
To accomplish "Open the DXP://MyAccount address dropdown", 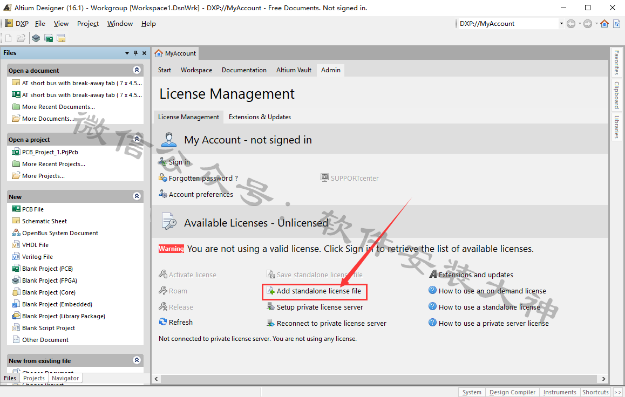I will pyautogui.click(x=561, y=24).
